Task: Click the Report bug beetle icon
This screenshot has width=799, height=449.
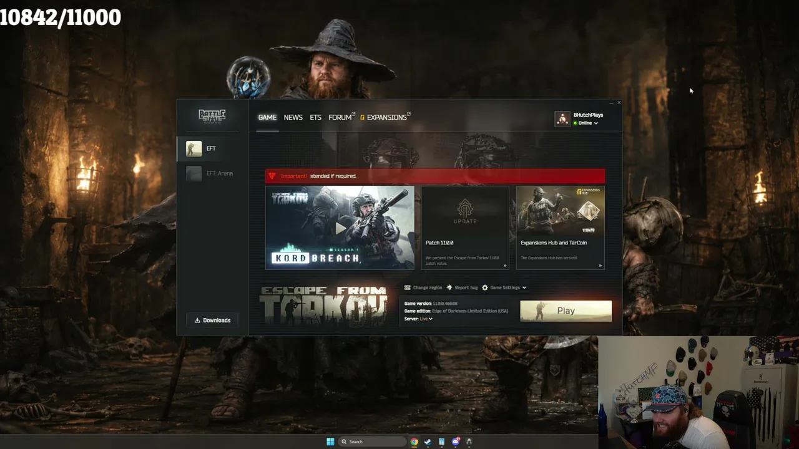Action: point(449,287)
